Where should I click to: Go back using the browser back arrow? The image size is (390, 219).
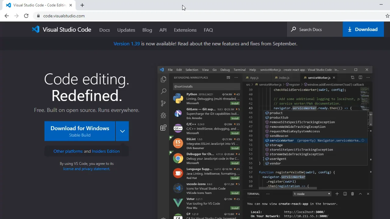pyautogui.click(x=7, y=16)
